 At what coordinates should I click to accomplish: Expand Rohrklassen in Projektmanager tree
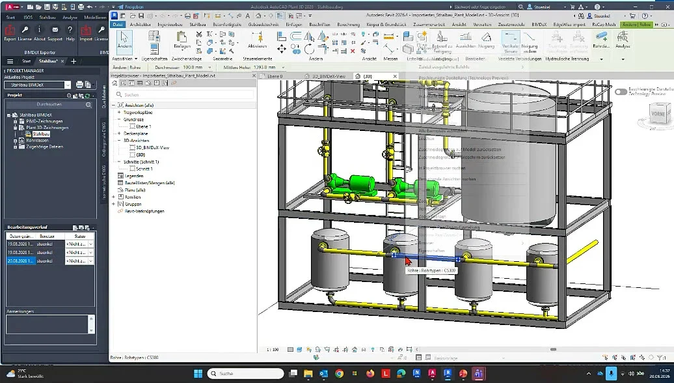click(x=16, y=141)
